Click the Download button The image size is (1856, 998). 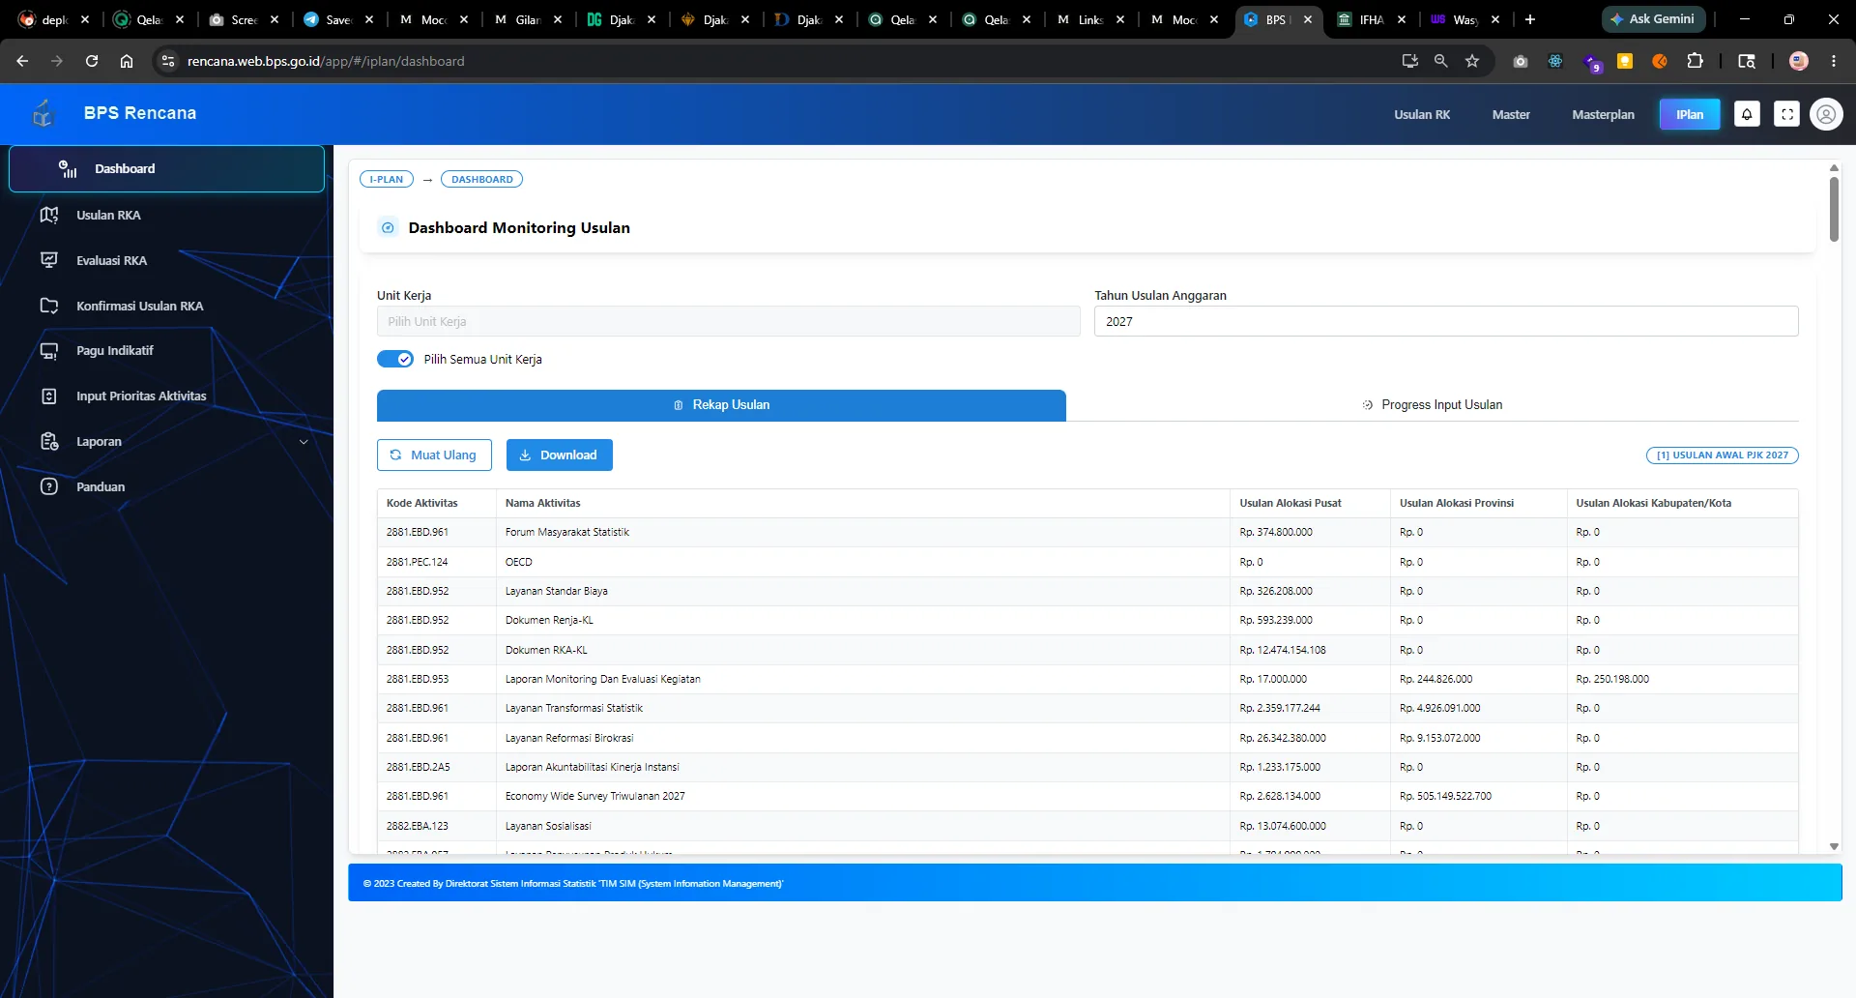point(559,455)
